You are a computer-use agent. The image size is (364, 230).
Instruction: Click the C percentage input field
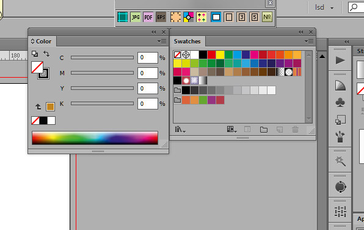tap(148, 57)
